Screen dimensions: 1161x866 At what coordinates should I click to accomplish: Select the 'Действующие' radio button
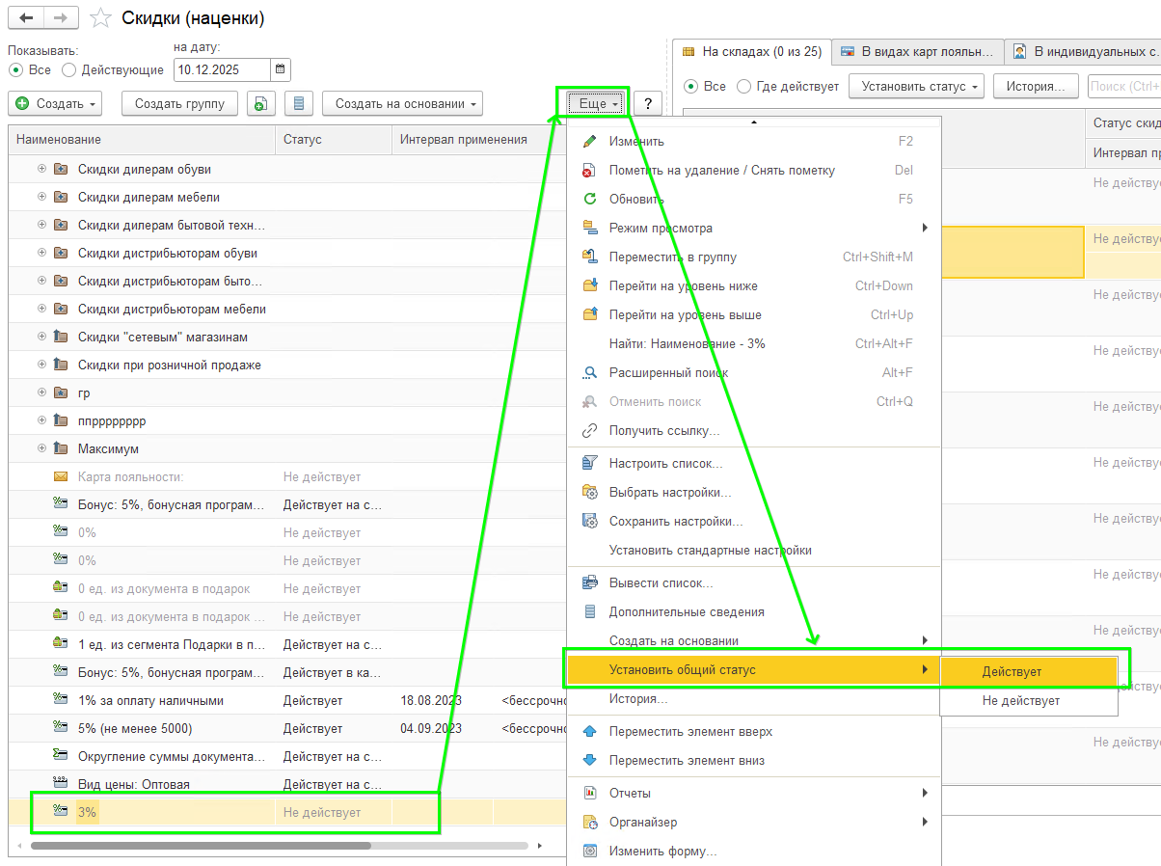point(68,70)
